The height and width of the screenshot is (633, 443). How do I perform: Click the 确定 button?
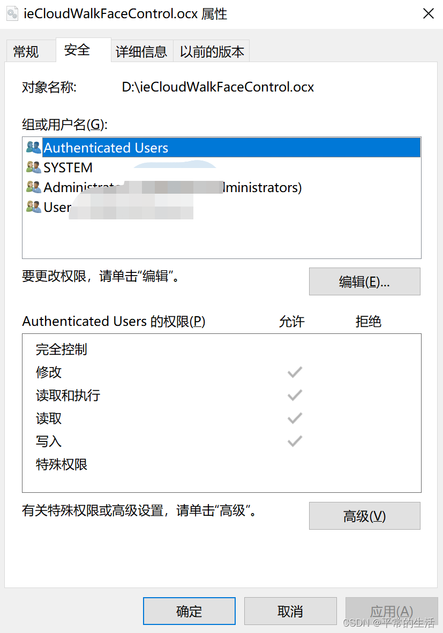[189, 611]
